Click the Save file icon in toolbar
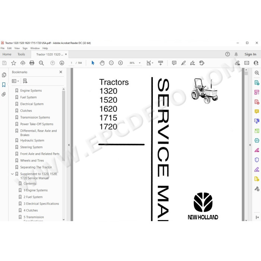261x261 pixels. click(x=4, y=63)
